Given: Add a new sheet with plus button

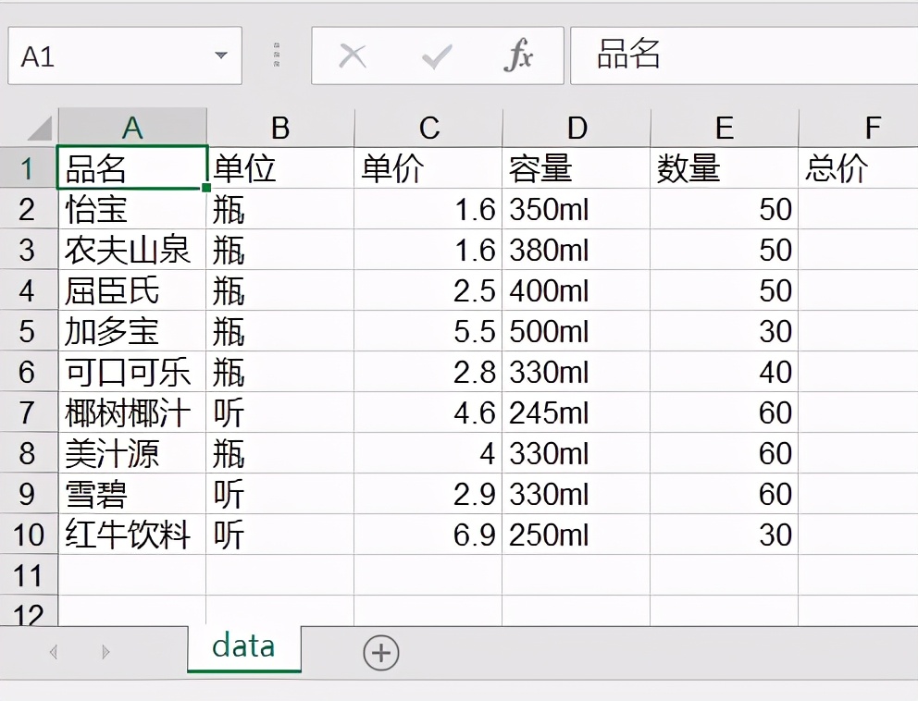Looking at the screenshot, I should pyautogui.click(x=381, y=652).
